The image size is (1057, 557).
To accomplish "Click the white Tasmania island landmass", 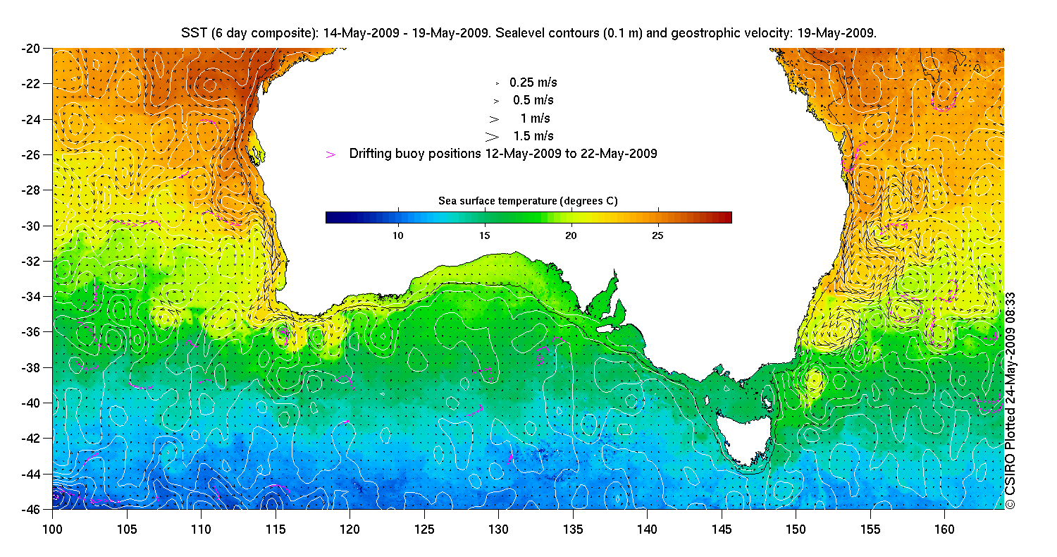I will click(743, 439).
